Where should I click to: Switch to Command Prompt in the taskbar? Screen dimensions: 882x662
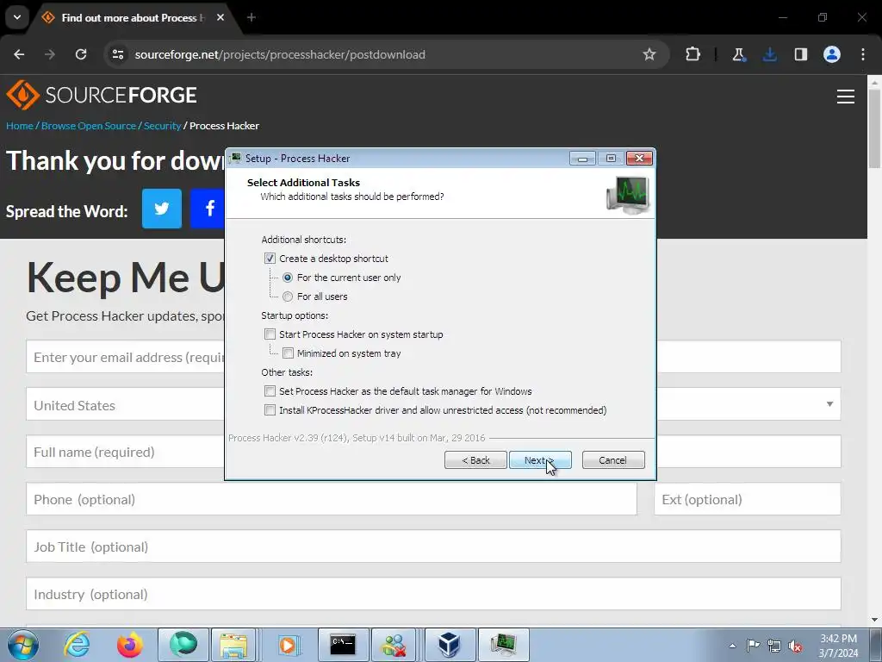point(343,645)
